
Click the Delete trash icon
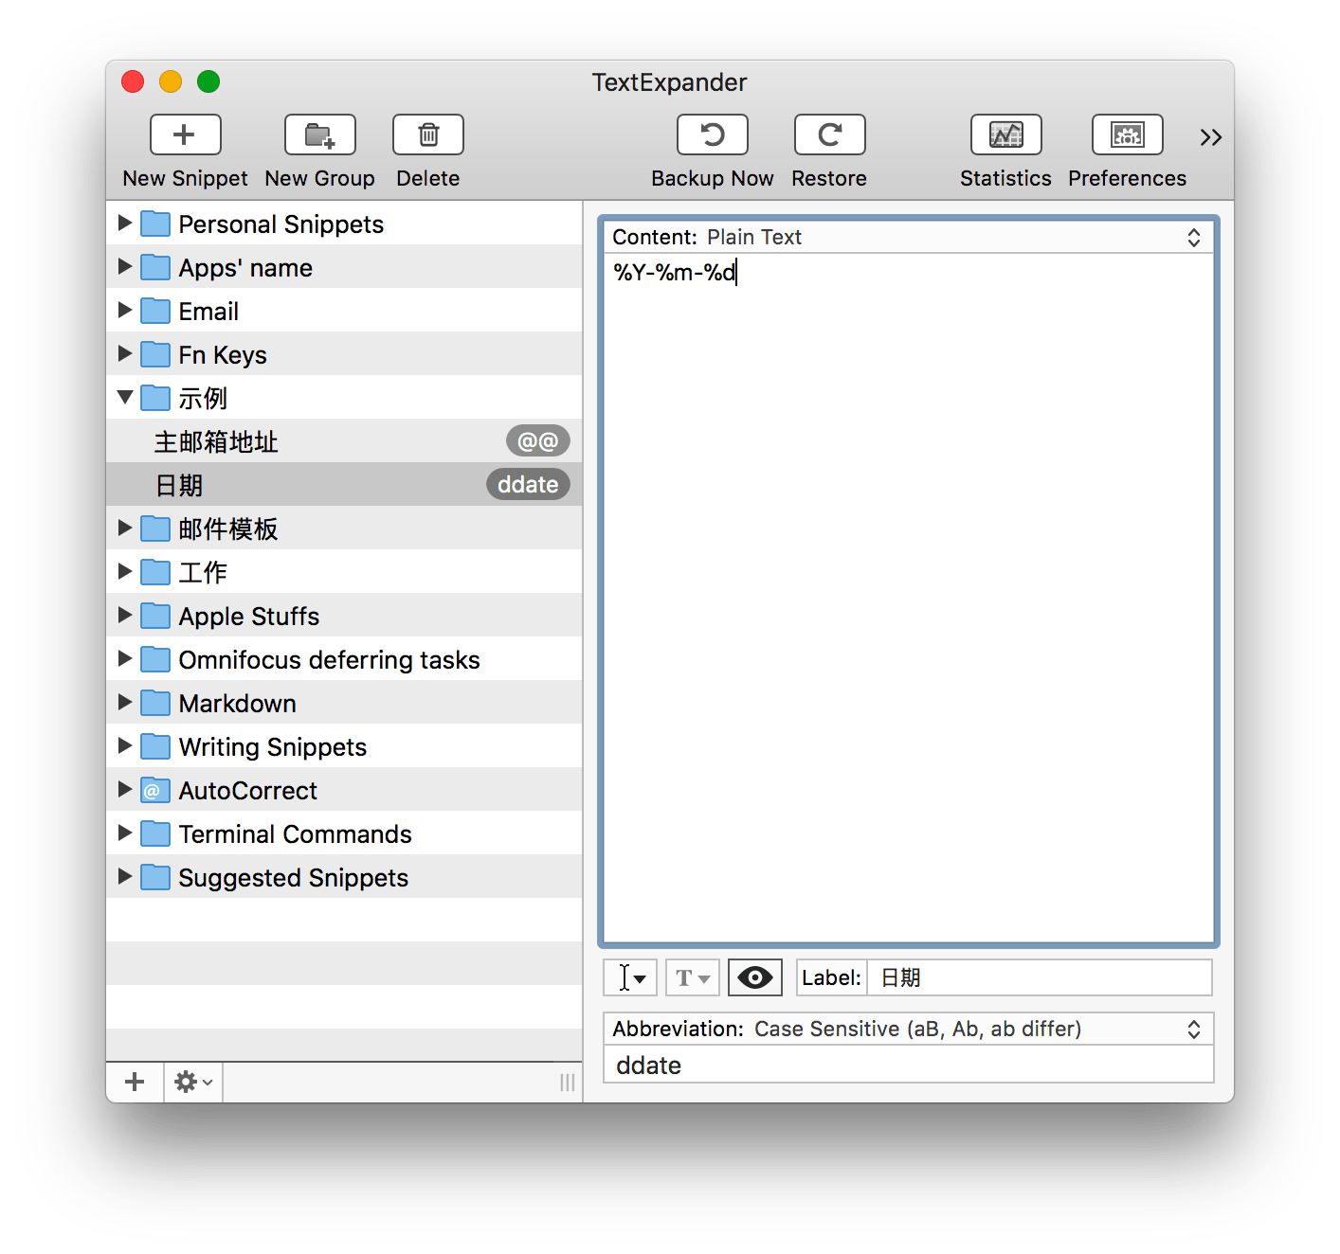pyautogui.click(x=428, y=135)
